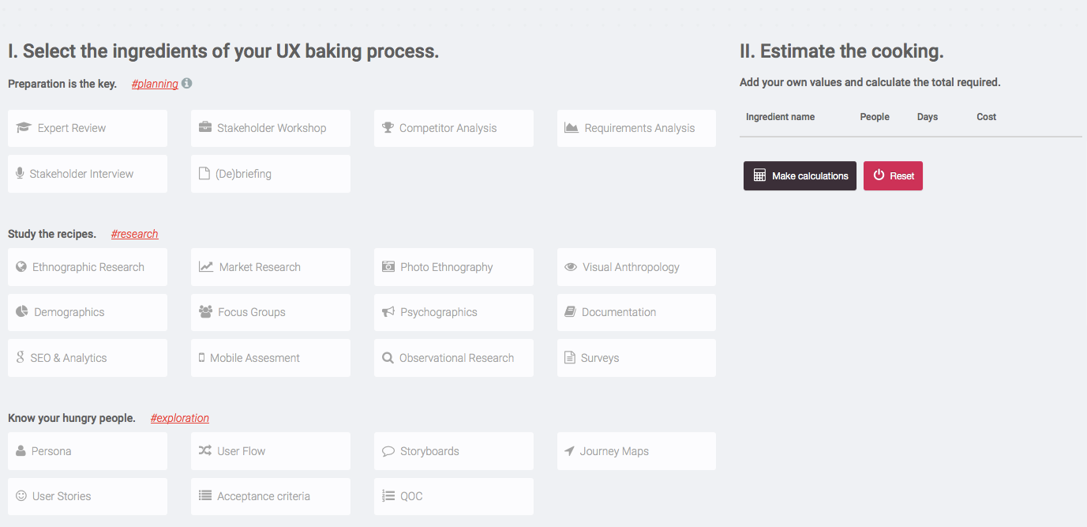Select the QOC ingredient label
The image size is (1087, 527).
point(411,496)
